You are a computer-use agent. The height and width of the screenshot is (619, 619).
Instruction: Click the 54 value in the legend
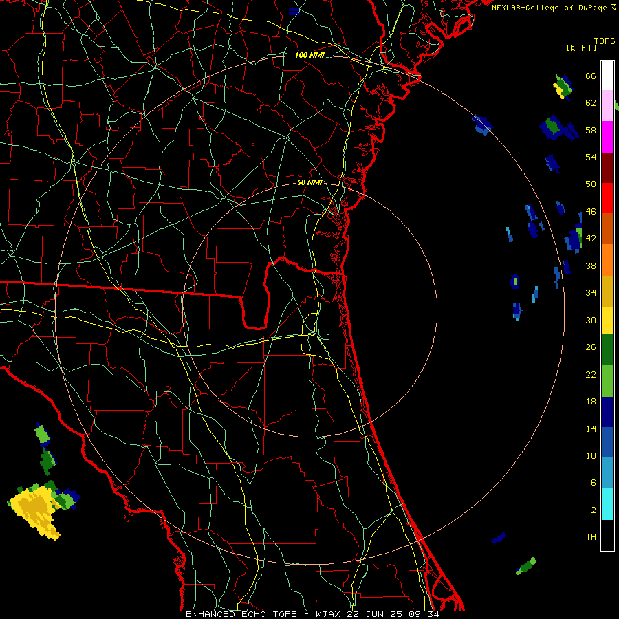click(x=591, y=158)
